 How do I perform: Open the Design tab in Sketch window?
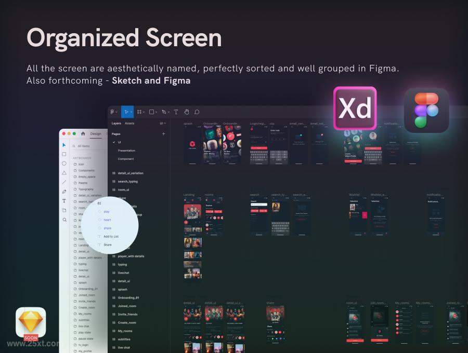click(x=96, y=134)
